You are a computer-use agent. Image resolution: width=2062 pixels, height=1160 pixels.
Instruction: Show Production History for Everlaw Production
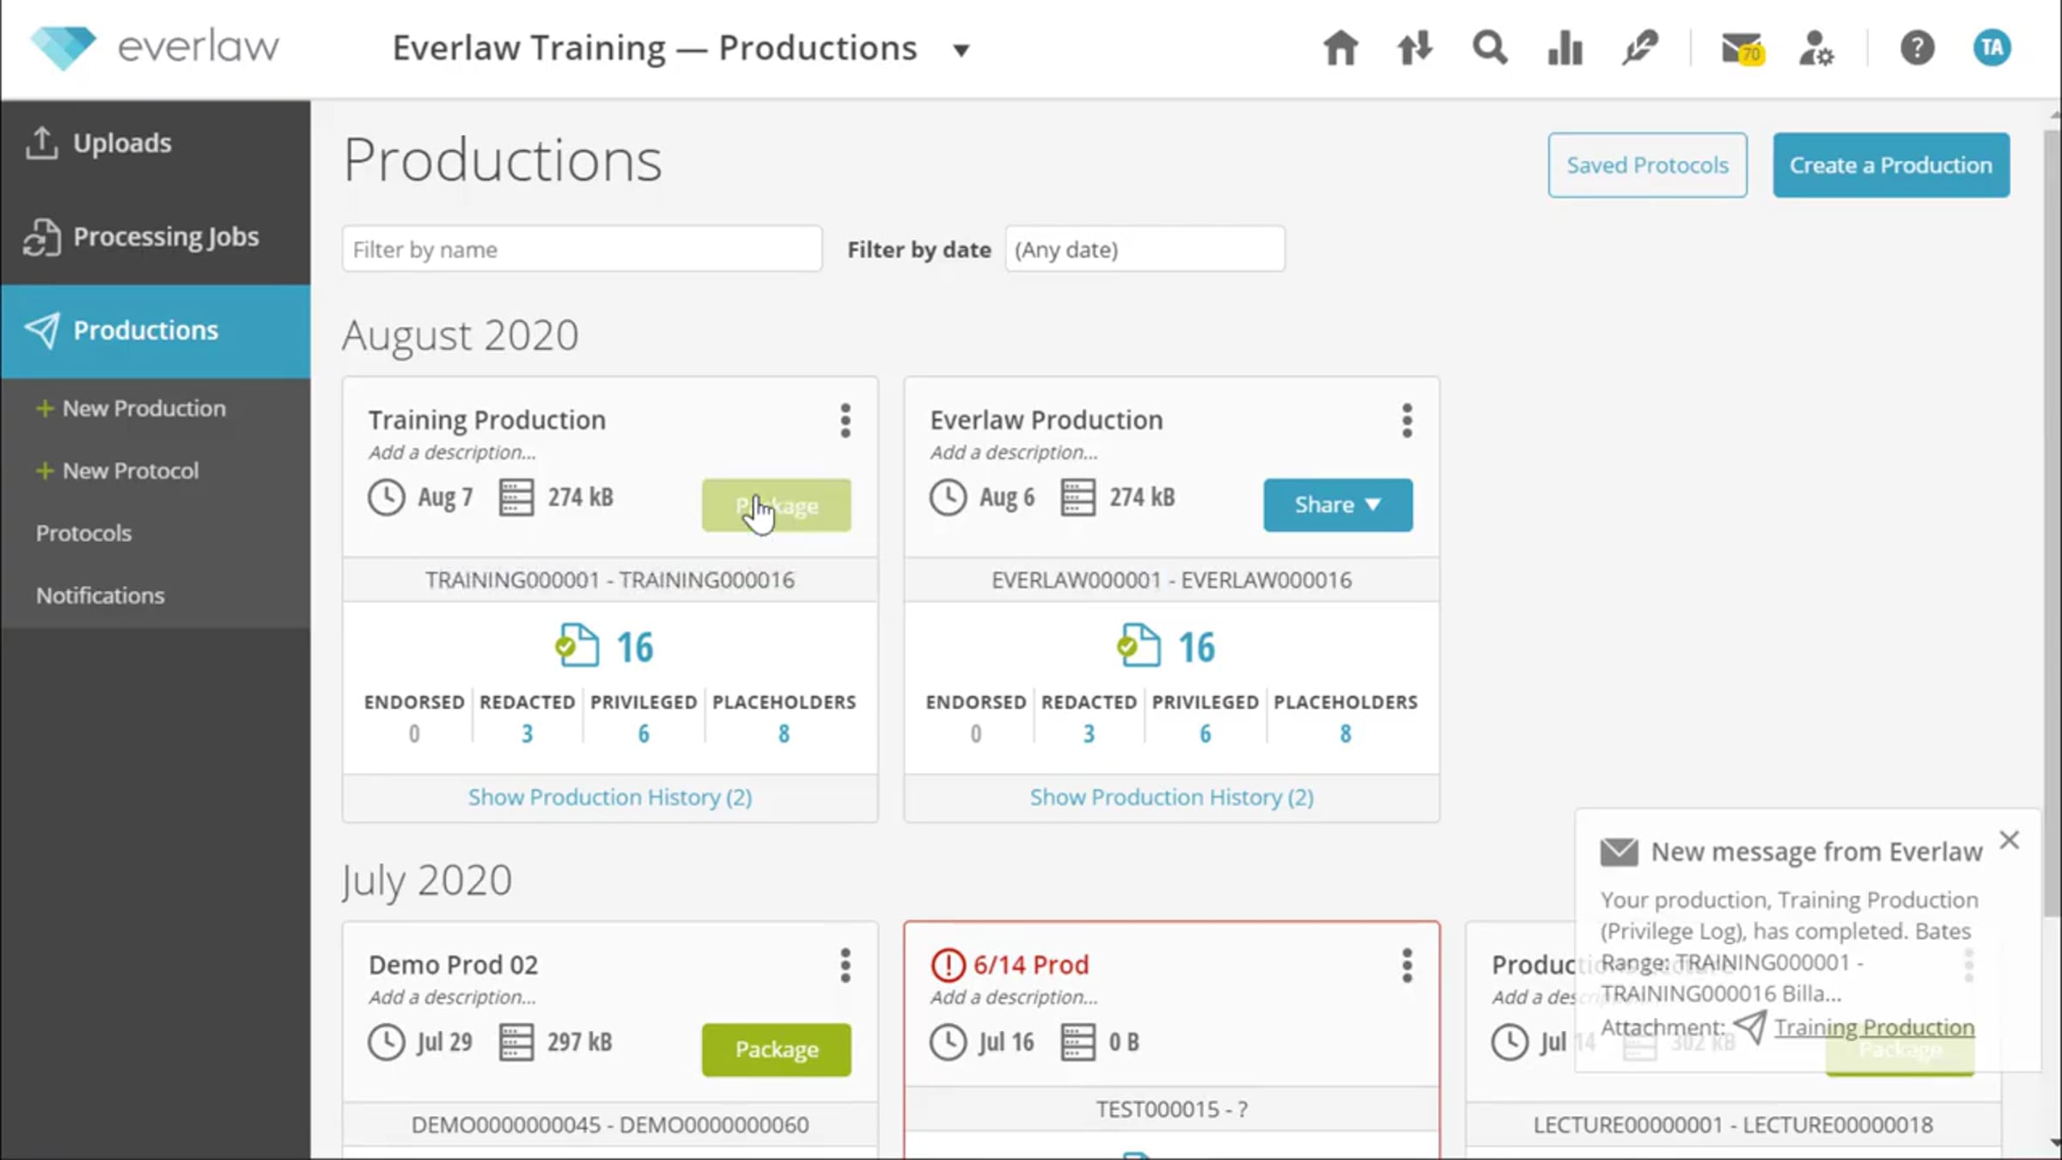tap(1172, 797)
